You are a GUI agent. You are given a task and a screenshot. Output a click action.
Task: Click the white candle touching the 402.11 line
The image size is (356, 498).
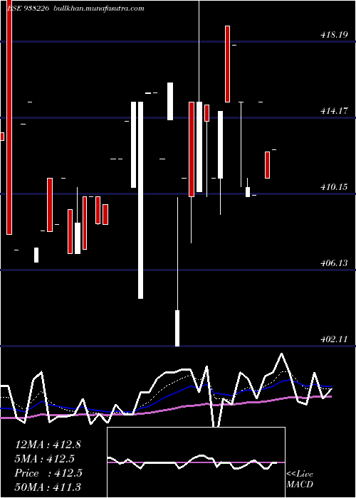[x=177, y=328]
